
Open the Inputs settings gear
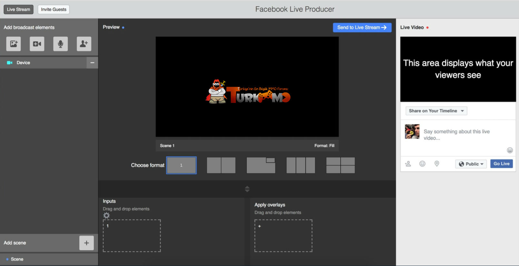[x=106, y=215]
